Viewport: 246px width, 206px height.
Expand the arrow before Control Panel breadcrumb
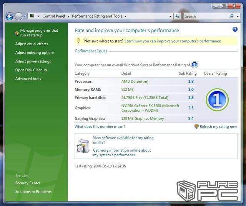point(38,16)
